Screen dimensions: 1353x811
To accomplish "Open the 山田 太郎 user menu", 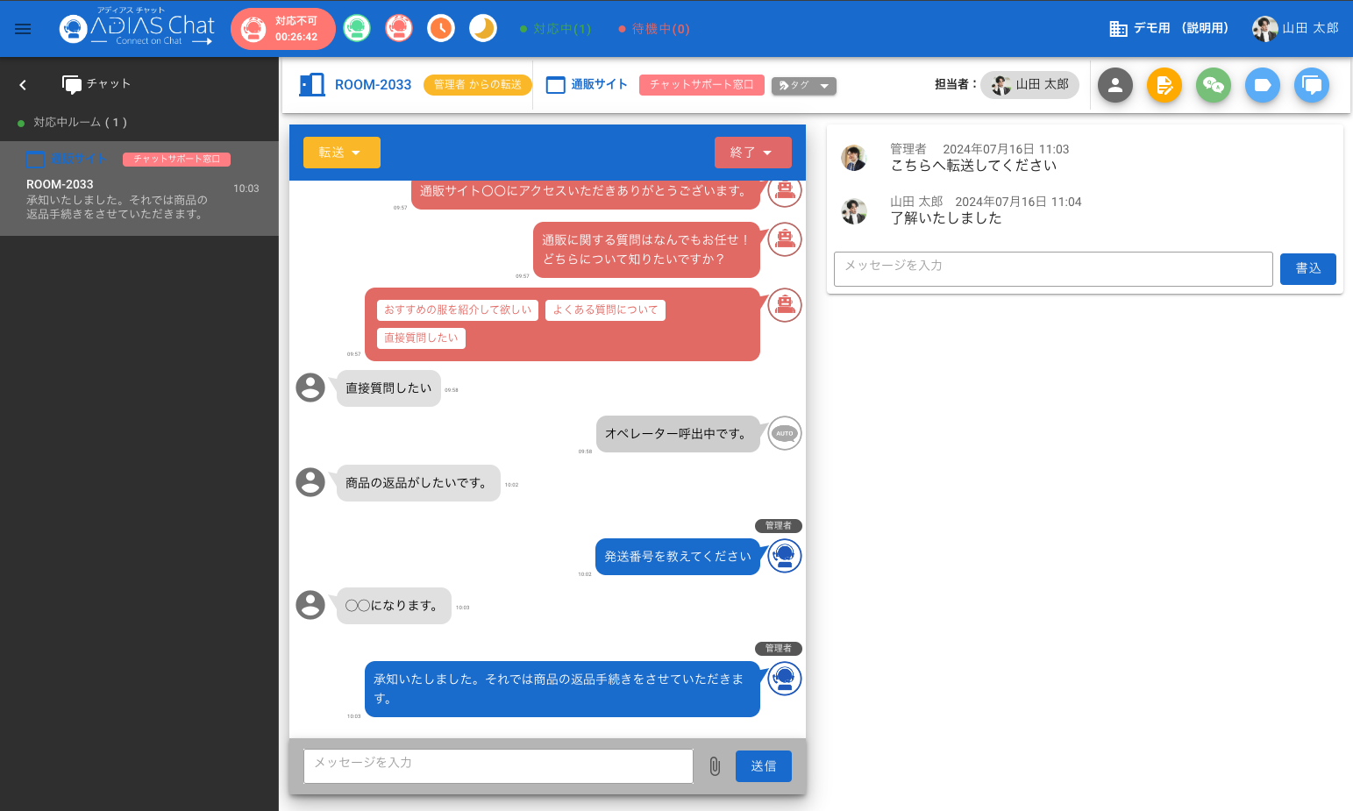I will tap(1295, 29).
